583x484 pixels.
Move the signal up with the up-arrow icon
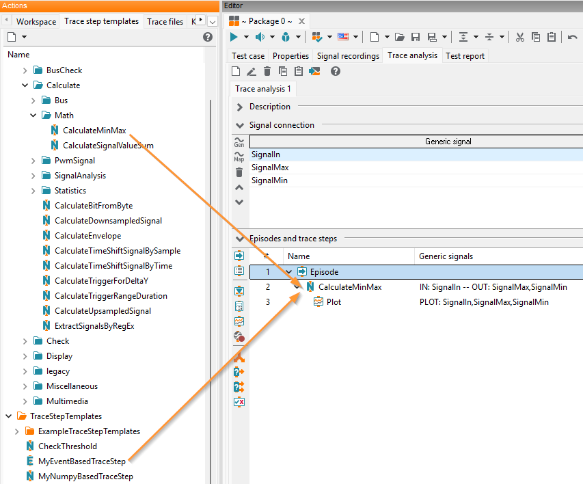coord(239,187)
